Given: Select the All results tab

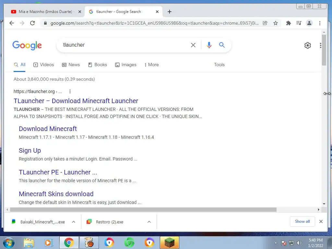Looking at the screenshot, I should (x=19, y=65).
